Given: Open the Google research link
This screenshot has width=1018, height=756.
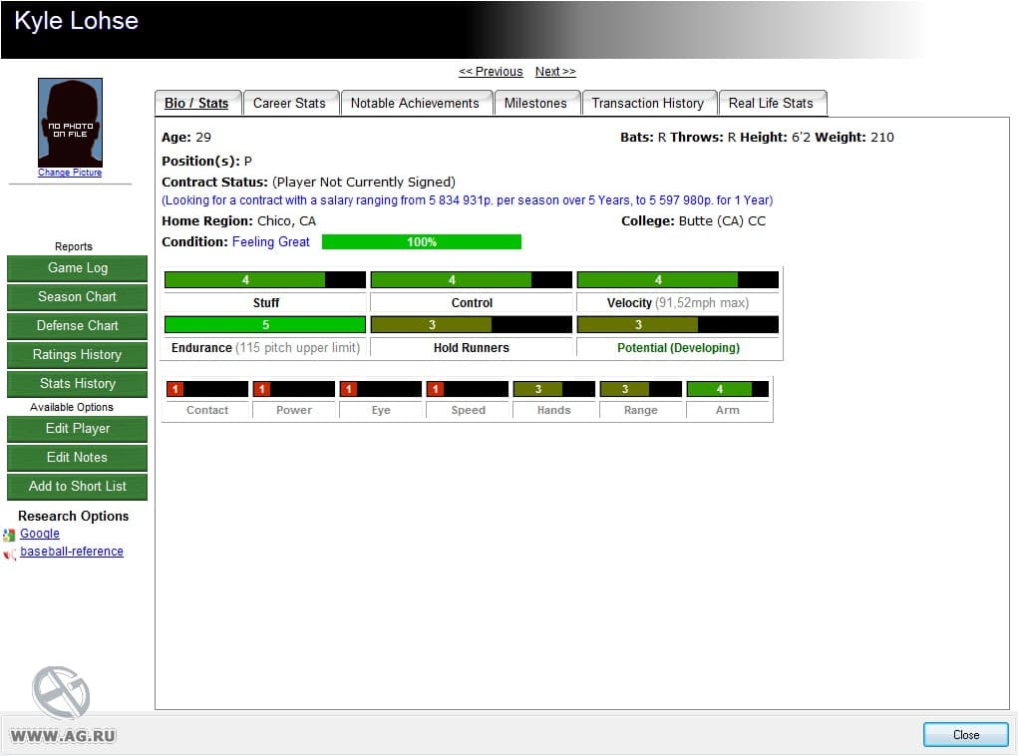Looking at the screenshot, I should [40, 534].
